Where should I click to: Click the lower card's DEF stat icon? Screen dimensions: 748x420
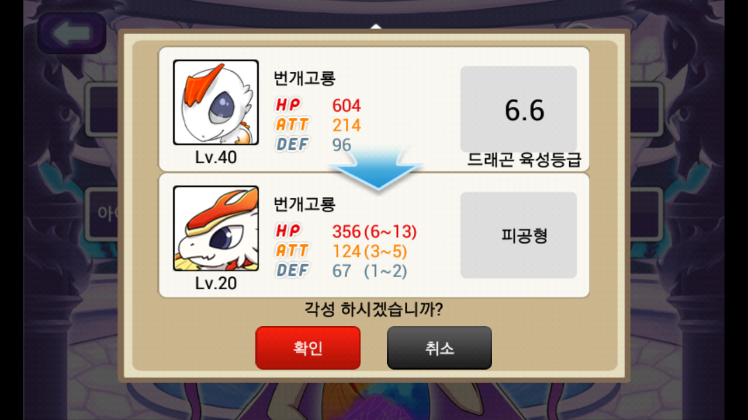coord(292,270)
